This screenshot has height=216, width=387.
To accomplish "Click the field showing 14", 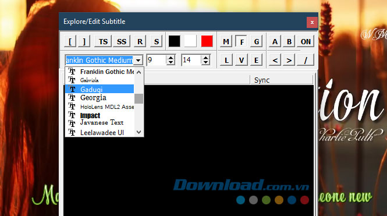I will tap(191, 60).
